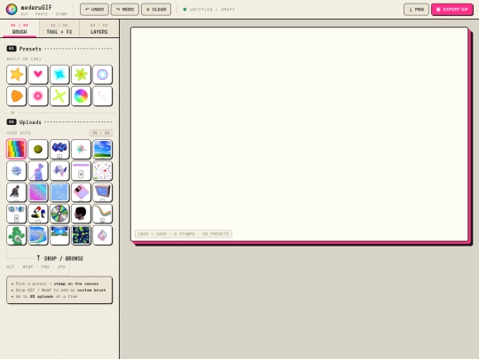Select the orange star preset brush
Image resolution: width=479 pixels, height=359 pixels.
point(17,74)
